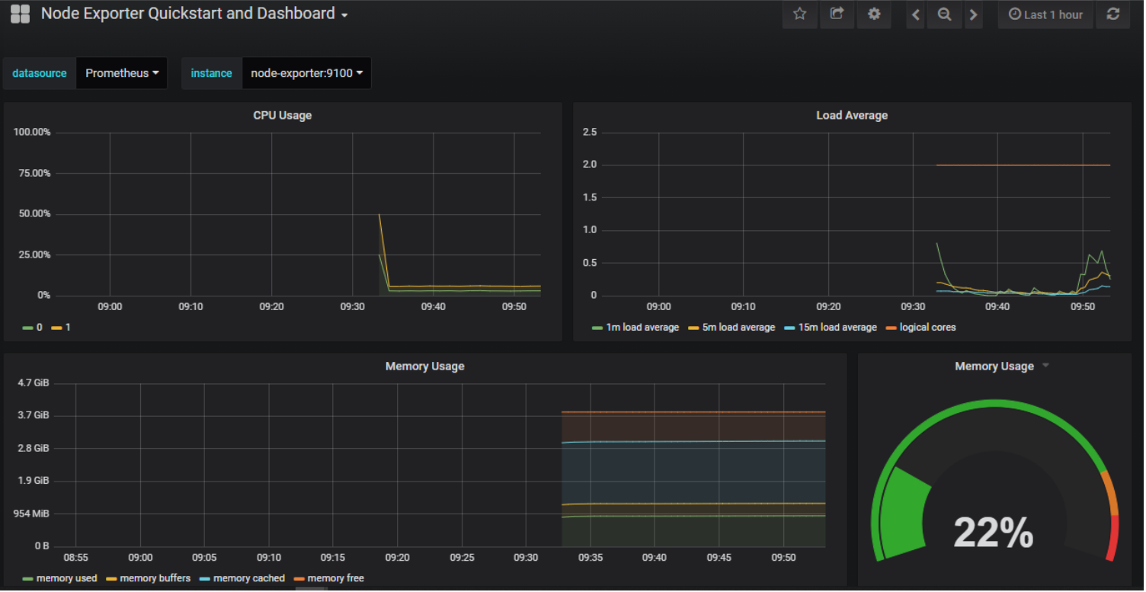This screenshot has width=1146, height=592.
Task: Click the instance variable label
Action: 211,73
